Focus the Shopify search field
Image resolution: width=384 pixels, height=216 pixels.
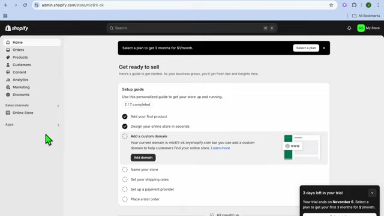point(192,28)
